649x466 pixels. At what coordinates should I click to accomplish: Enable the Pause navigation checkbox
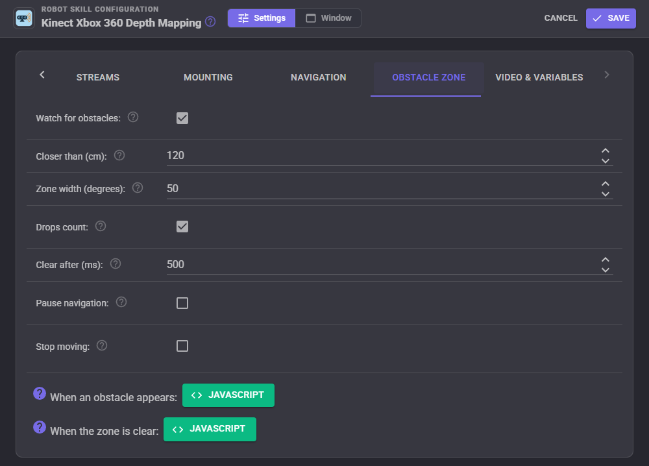(182, 303)
